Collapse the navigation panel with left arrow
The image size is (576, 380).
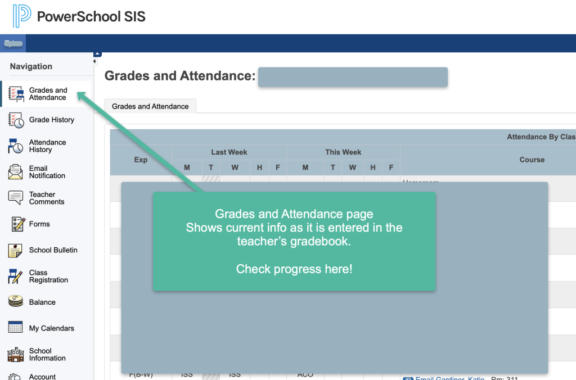click(94, 62)
